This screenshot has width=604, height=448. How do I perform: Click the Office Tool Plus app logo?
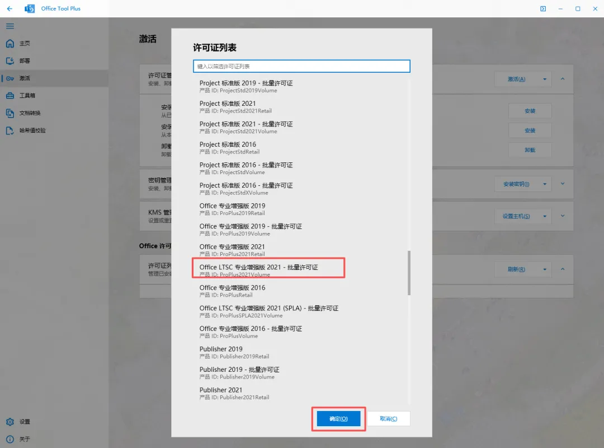click(30, 8)
